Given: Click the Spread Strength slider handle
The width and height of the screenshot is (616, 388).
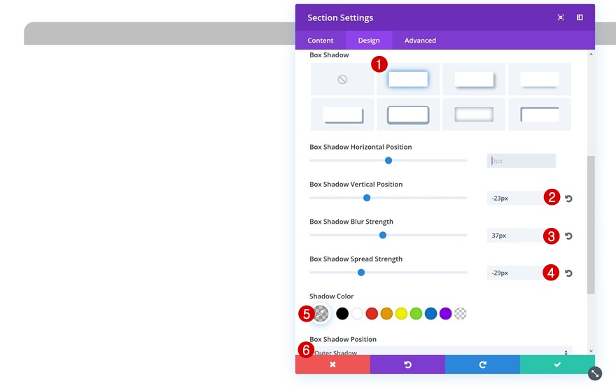Looking at the screenshot, I should [361, 272].
